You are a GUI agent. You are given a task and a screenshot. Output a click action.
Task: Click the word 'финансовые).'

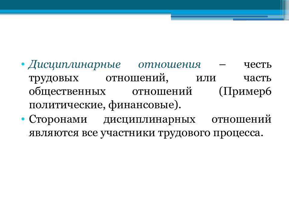(x=145, y=105)
